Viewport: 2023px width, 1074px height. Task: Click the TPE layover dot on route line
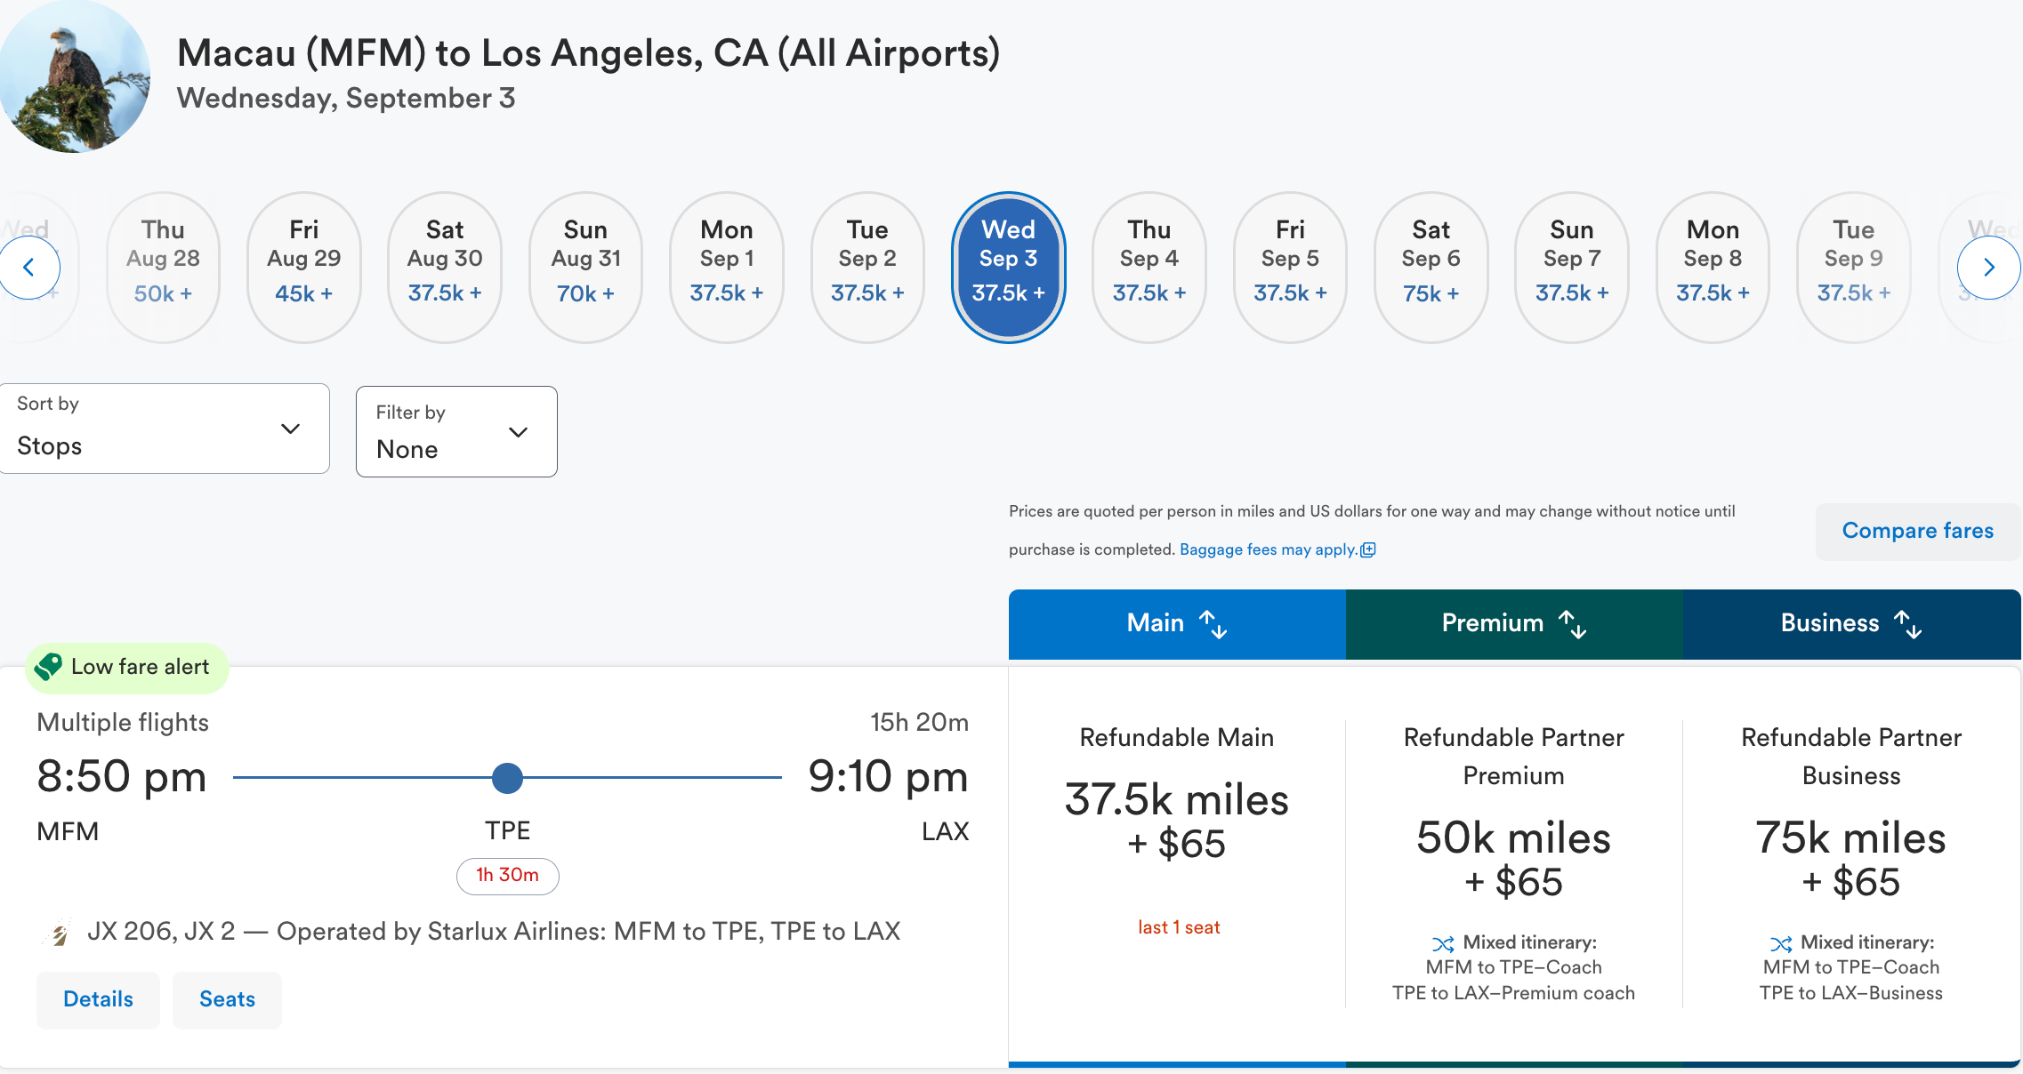(x=507, y=778)
